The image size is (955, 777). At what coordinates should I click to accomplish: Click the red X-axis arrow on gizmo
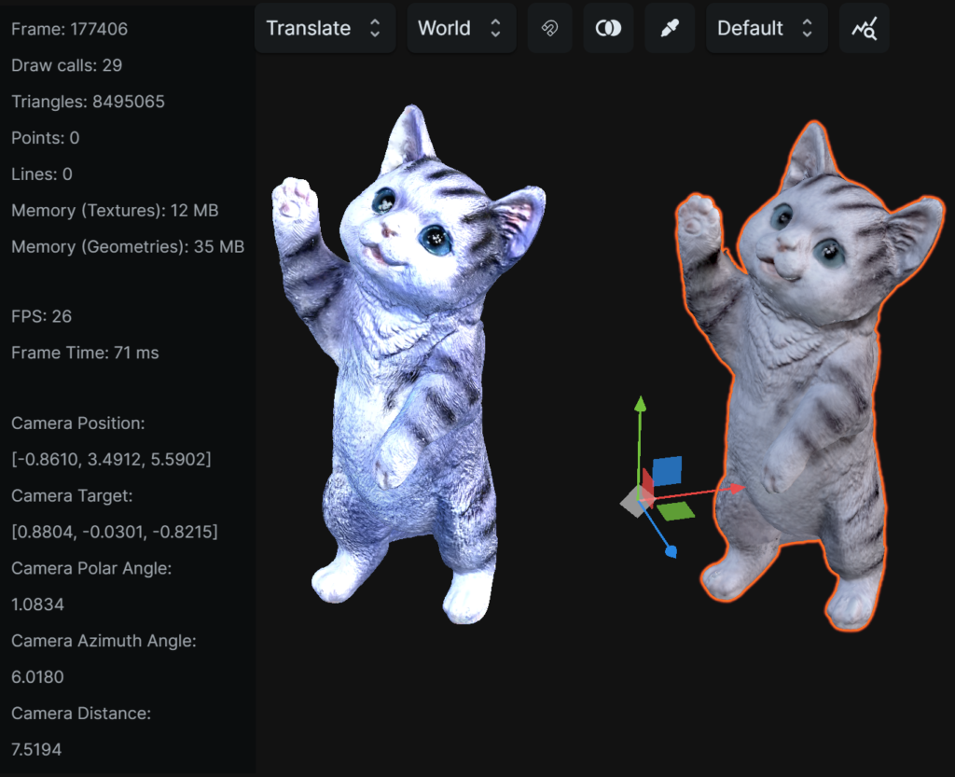point(737,488)
